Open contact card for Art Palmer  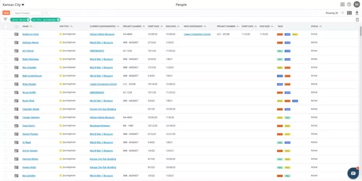click(16, 51)
